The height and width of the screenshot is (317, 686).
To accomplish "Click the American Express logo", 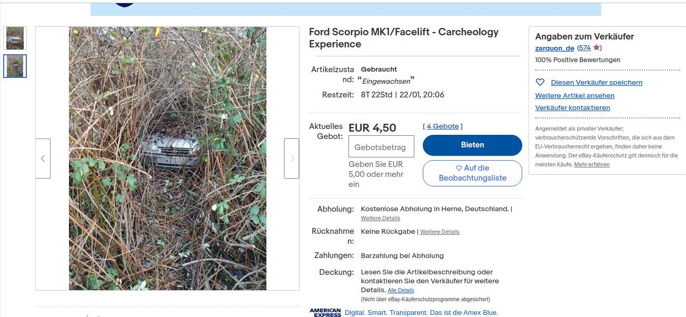I will (325, 312).
